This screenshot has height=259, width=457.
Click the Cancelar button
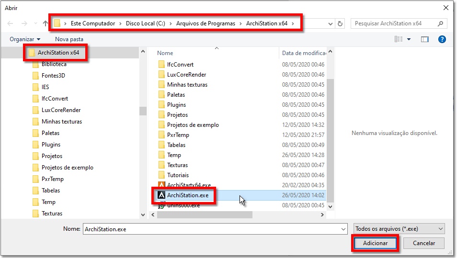tap(424, 243)
